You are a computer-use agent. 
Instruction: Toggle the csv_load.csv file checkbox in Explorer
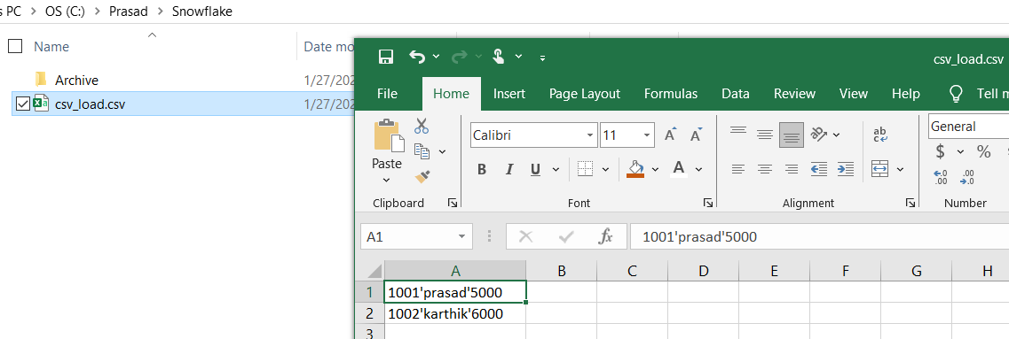pyautogui.click(x=22, y=104)
